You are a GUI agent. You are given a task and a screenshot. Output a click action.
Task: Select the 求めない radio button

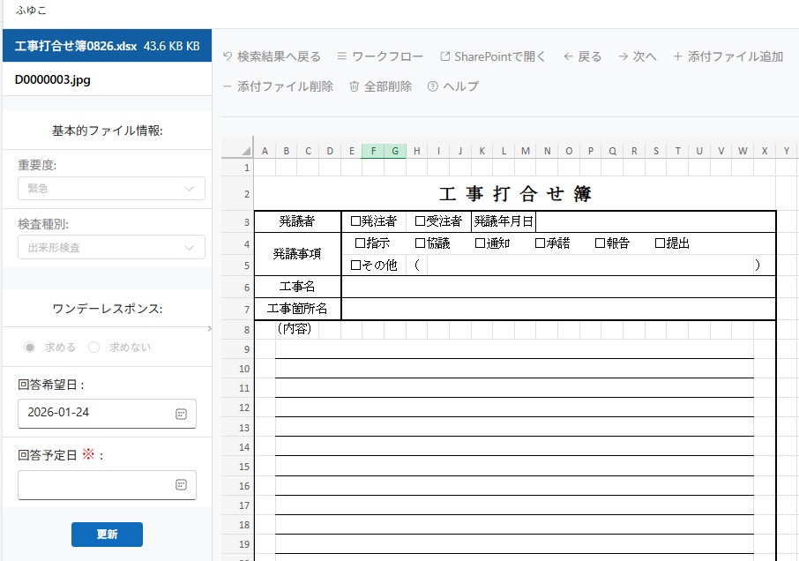94,347
